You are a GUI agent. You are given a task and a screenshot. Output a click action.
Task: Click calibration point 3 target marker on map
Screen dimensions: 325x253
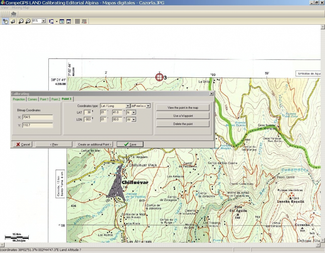[x=159, y=77]
